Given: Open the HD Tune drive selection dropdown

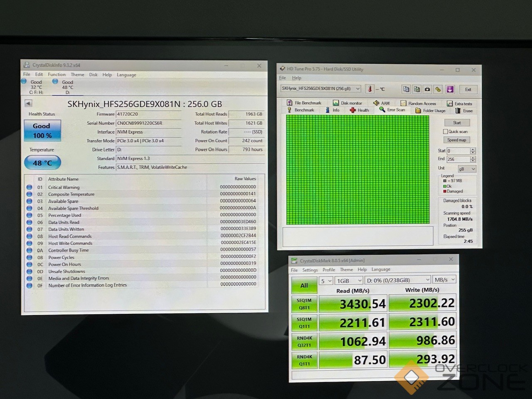Looking at the screenshot, I should (320, 89).
